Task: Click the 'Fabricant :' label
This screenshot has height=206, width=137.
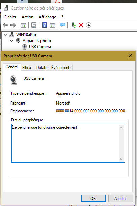Action: 19,103
